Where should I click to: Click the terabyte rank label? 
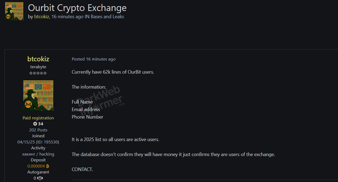pos(38,67)
